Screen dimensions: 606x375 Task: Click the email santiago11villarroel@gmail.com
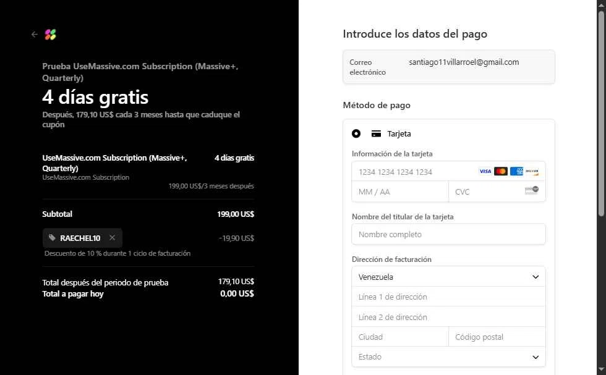[464, 62]
